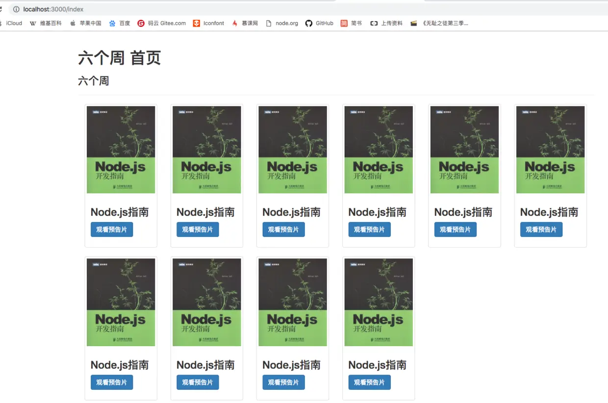Open the iCloud bookmark
Viewport: 608px width, 403px height.
coord(12,23)
